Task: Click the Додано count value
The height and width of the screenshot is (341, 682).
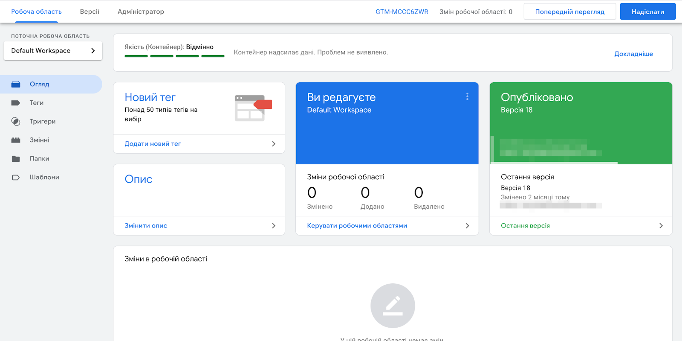Action: (365, 193)
